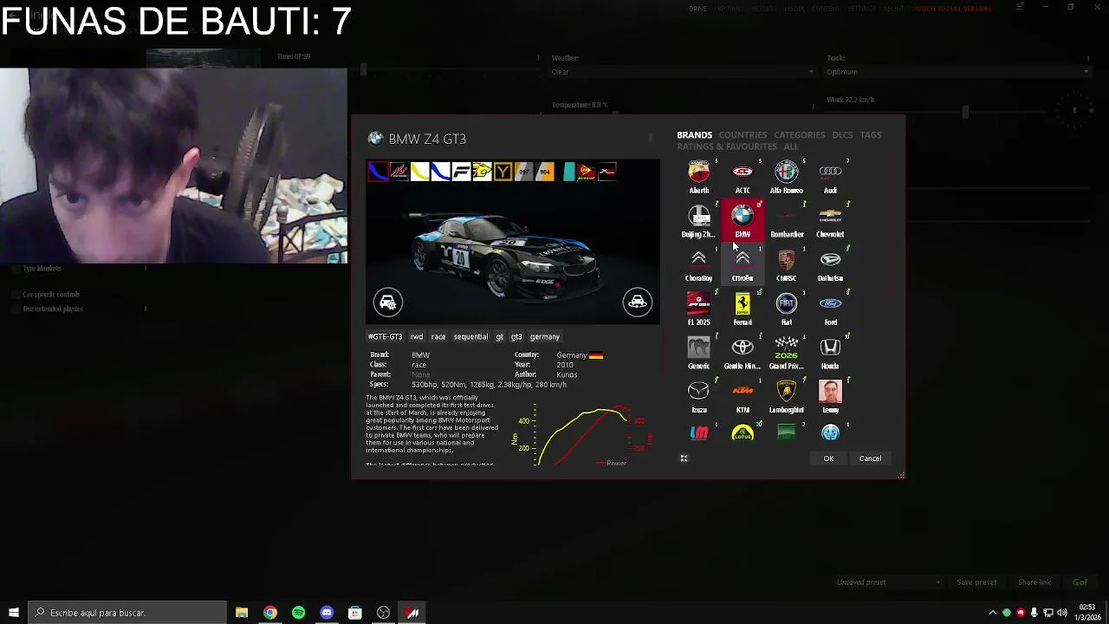Choose the 097 numbered livery
The width and height of the screenshot is (1109, 624).
523,172
